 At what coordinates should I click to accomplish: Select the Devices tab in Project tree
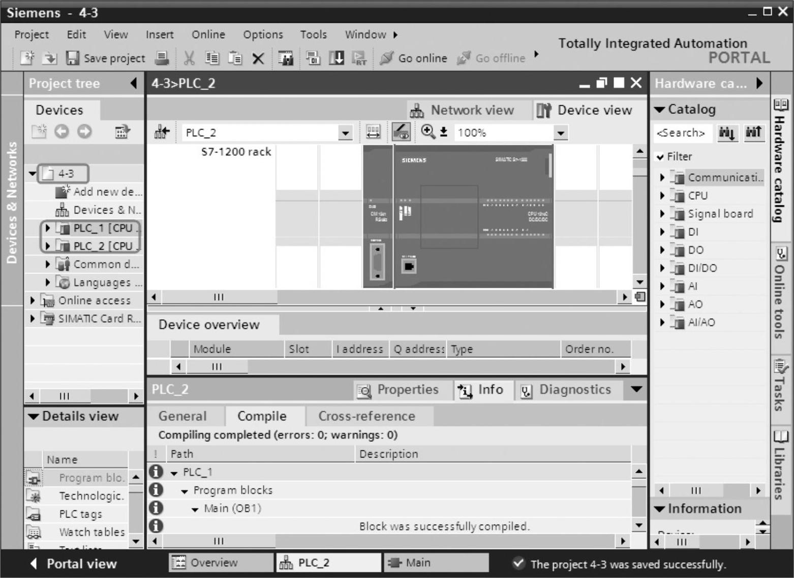[x=59, y=110]
